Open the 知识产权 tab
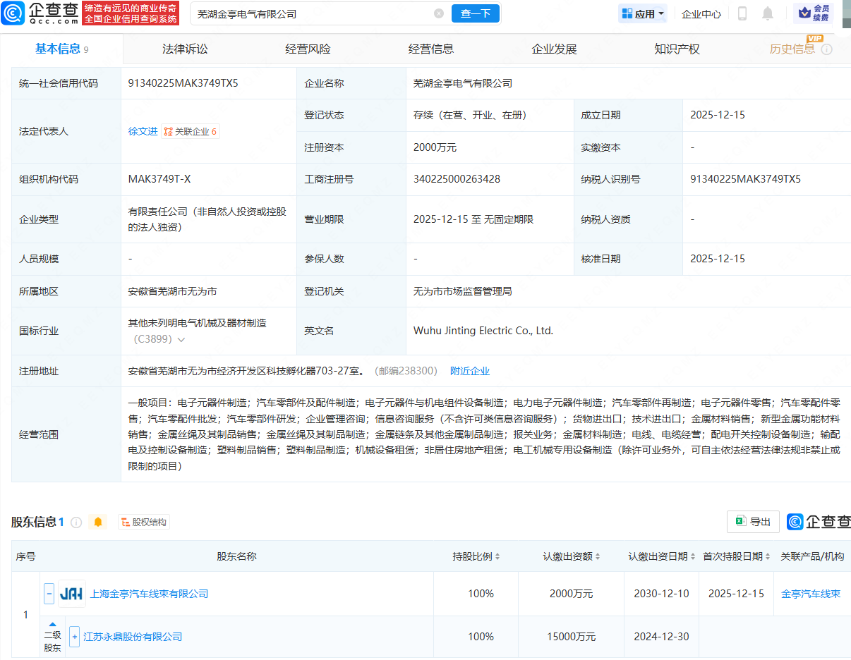 (x=677, y=49)
